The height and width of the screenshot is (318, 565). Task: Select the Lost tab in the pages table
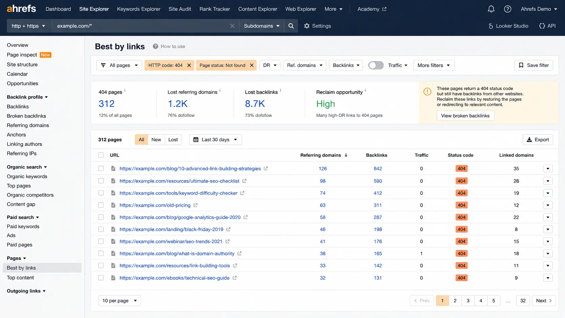173,140
